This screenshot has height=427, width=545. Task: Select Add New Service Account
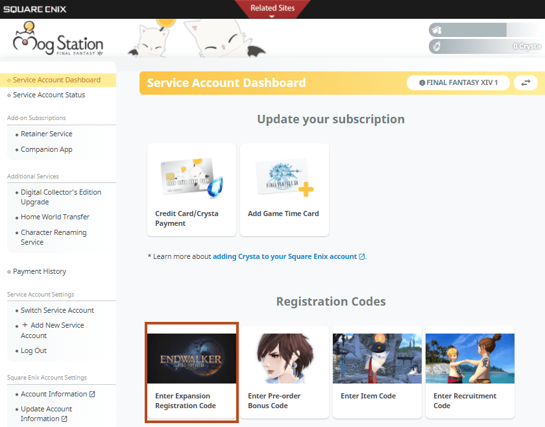tap(53, 330)
